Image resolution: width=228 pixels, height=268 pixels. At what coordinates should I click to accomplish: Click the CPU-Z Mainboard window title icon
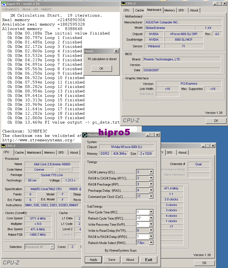(123, 3)
